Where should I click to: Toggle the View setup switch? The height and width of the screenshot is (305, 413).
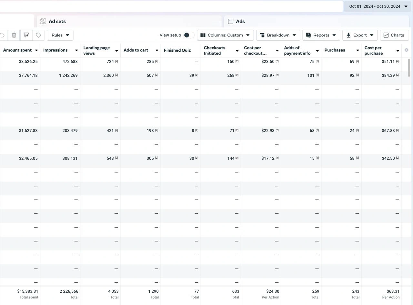[189, 35]
